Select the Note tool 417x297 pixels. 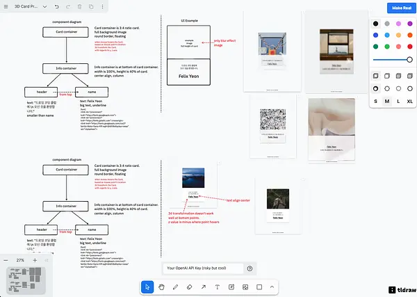[x=231, y=287]
